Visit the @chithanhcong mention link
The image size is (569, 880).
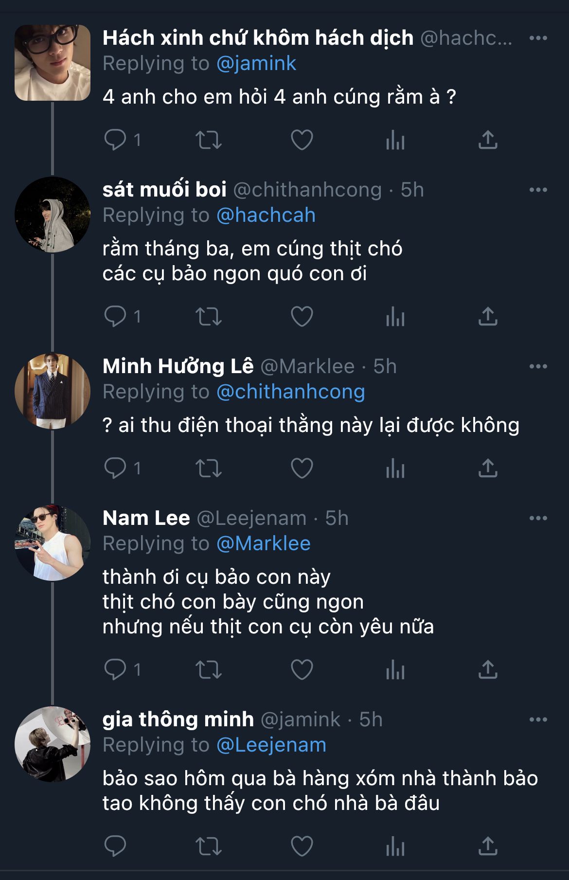pyautogui.click(x=290, y=392)
